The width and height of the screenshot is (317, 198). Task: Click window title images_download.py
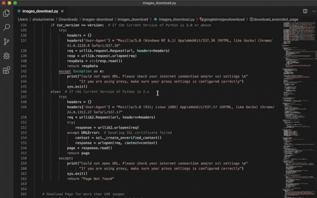159,3
